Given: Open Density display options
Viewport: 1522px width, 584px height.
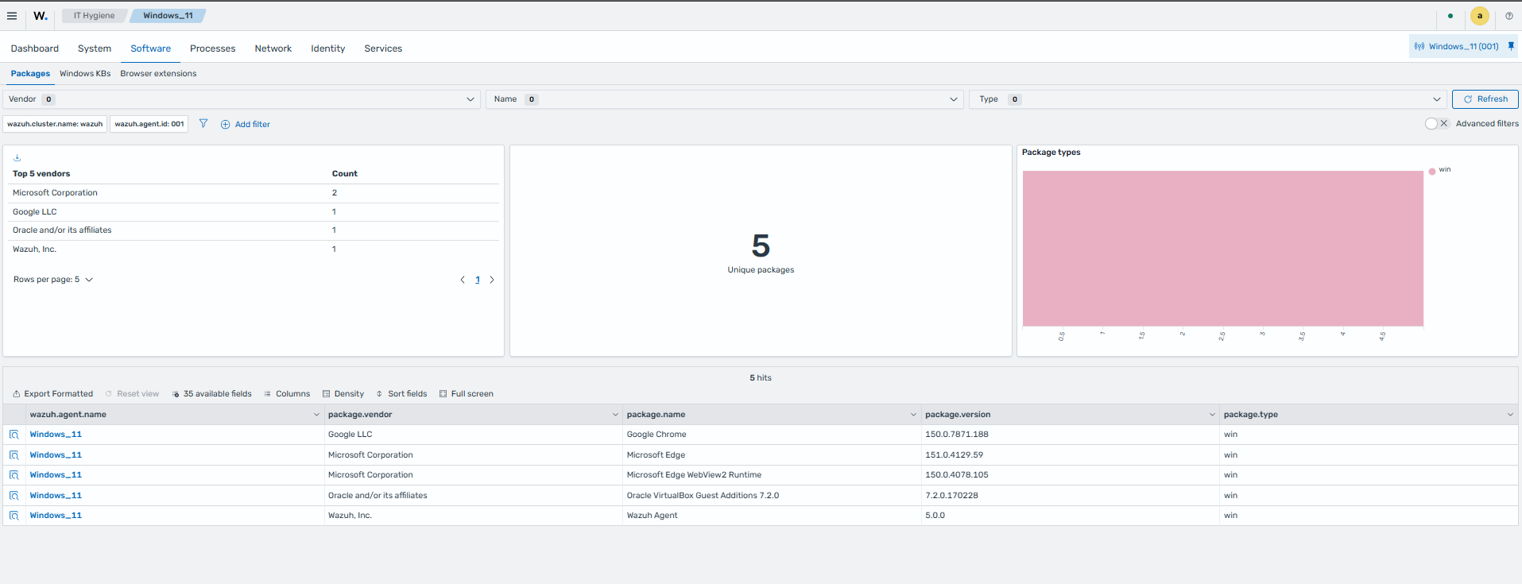Looking at the screenshot, I should 343,394.
